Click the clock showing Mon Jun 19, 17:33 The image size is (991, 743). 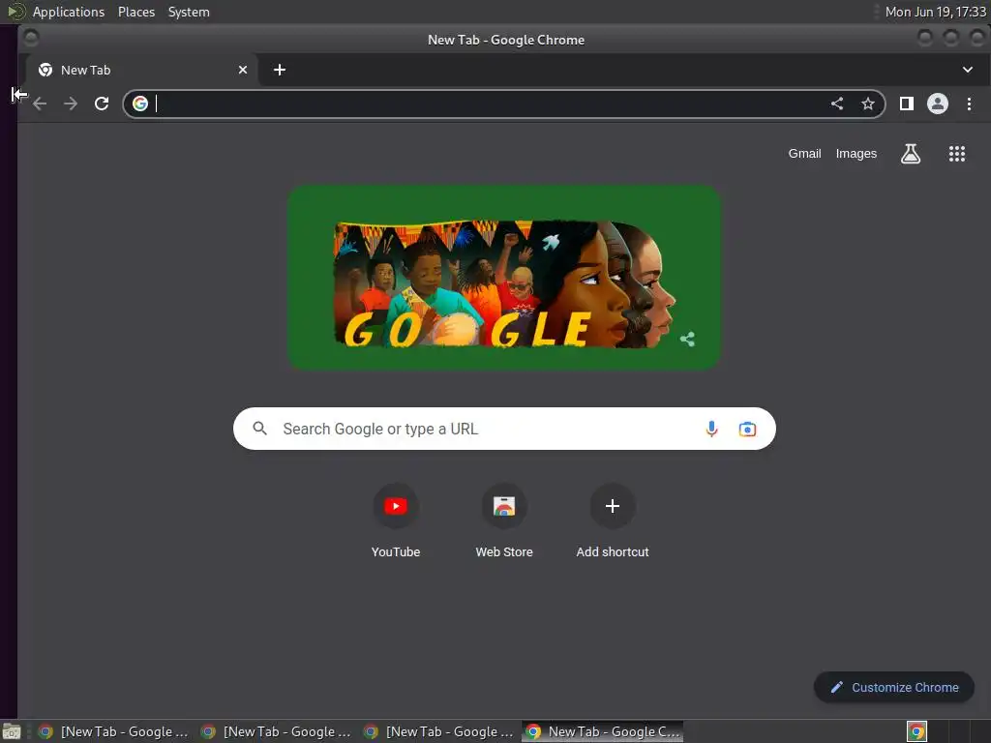(x=936, y=12)
